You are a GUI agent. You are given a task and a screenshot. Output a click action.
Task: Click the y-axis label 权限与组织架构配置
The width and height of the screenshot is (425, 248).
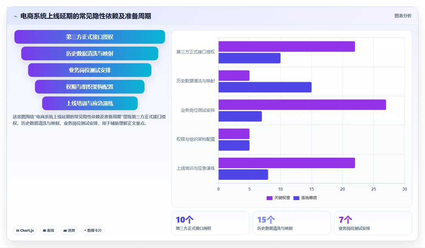click(195, 139)
